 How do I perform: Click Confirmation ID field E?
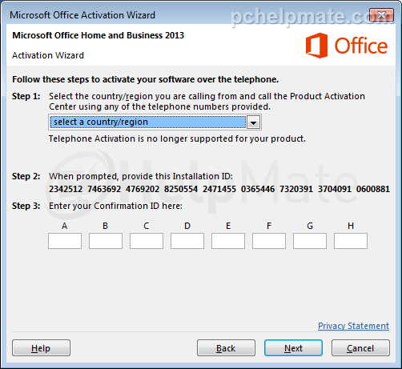point(228,241)
